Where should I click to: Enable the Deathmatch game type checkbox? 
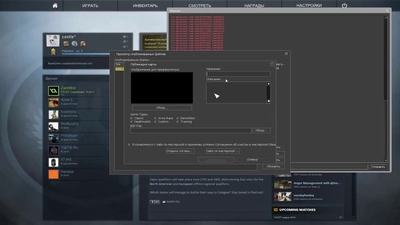(132, 122)
